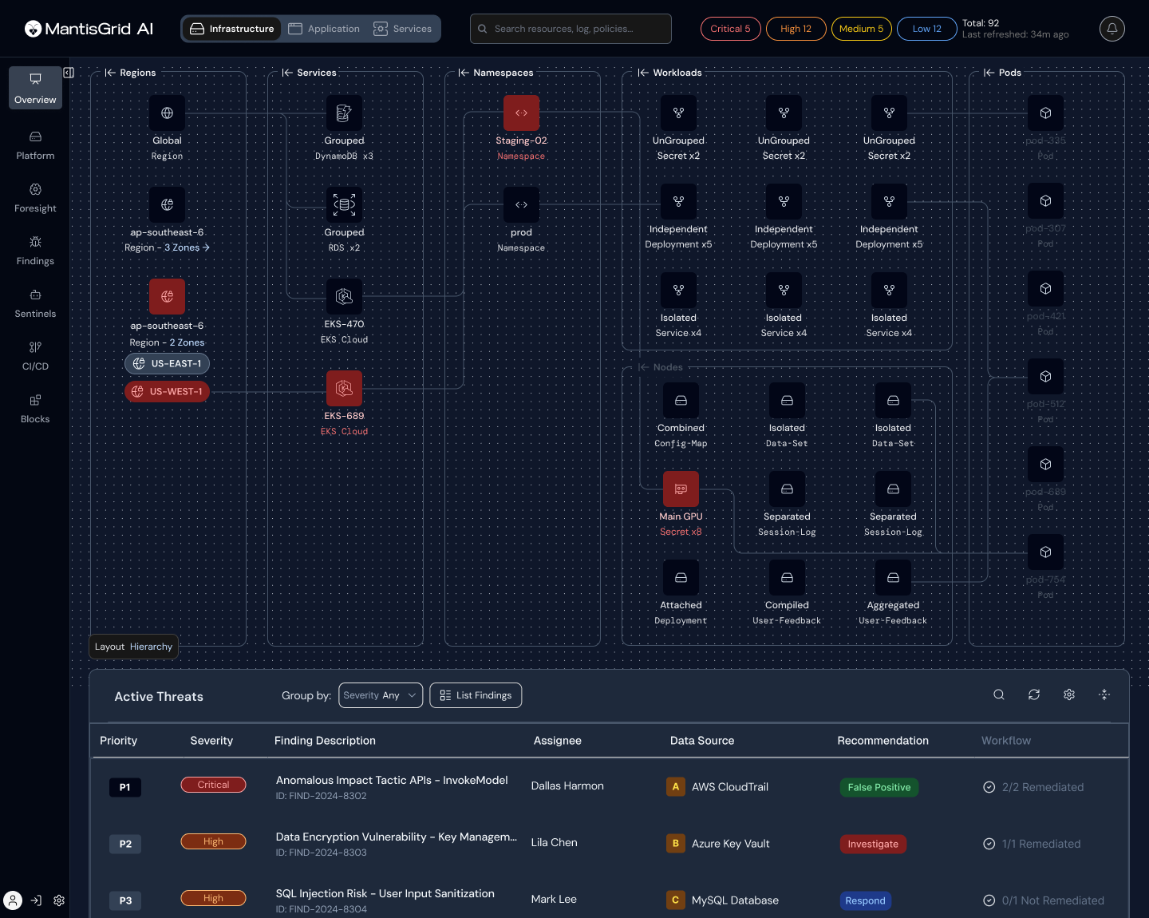Open the notifications bell icon
This screenshot has width=1149, height=918.
(1111, 29)
